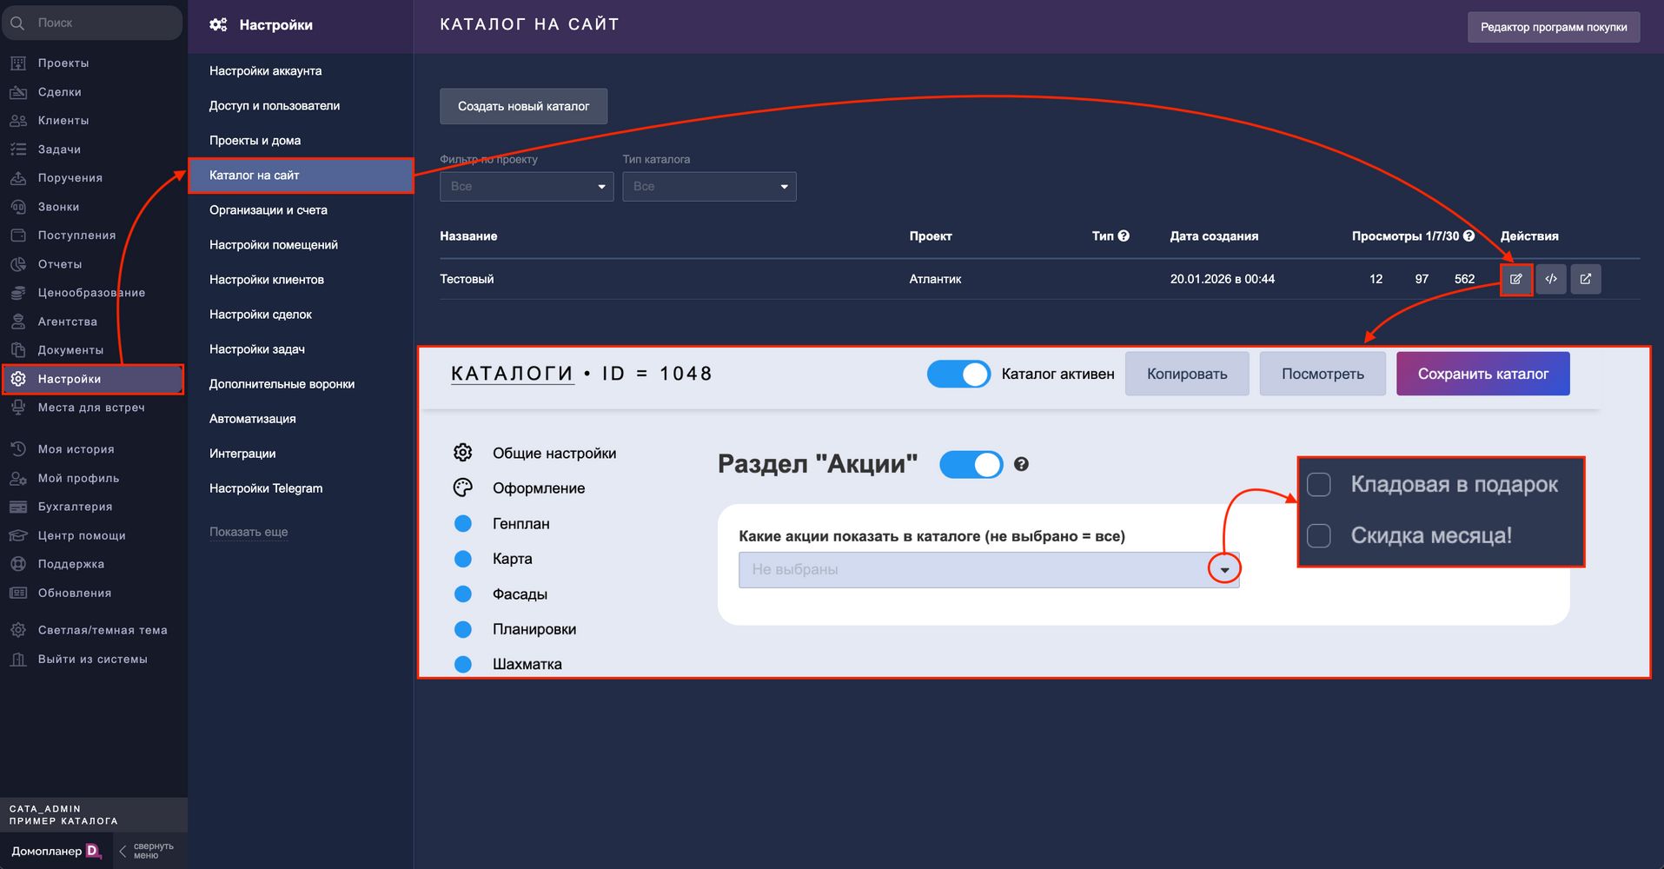This screenshot has width=1664, height=869.
Task: Click the Копировать button
Action: point(1187,374)
